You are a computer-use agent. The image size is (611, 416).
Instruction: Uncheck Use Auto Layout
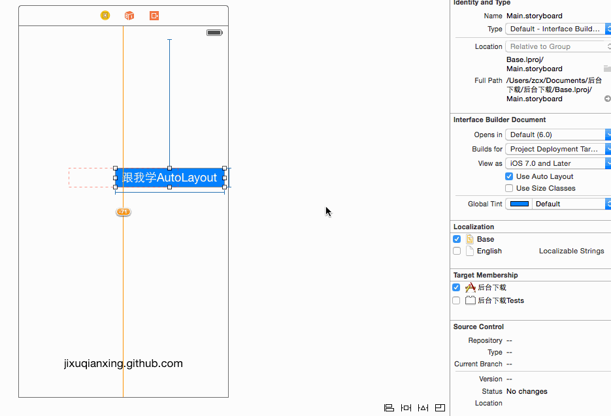pos(509,176)
